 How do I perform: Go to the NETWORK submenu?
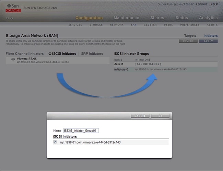tap(117, 25)
